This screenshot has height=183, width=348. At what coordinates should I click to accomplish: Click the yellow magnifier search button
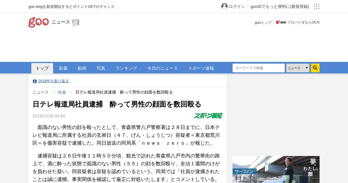(315, 68)
